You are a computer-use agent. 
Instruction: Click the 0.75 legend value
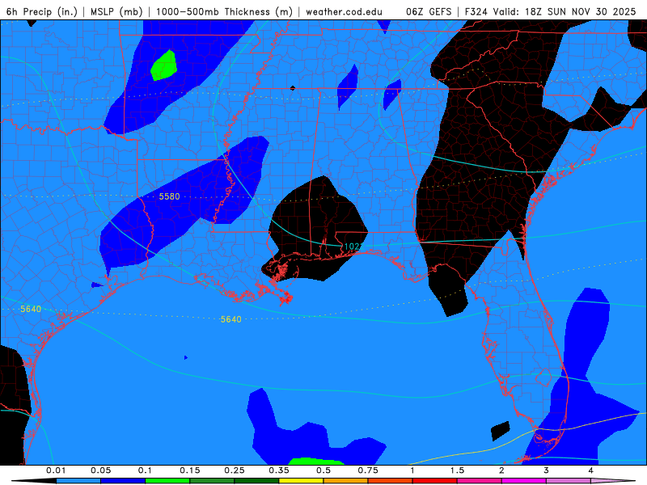368,470
